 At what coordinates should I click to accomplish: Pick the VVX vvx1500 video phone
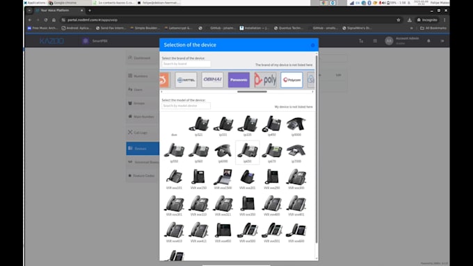coord(223,179)
